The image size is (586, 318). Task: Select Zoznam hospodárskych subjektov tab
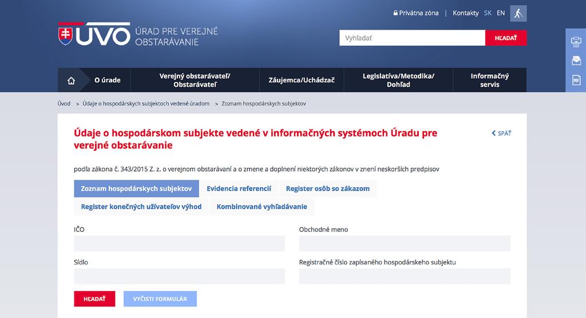pyautogui.click(x=136, y=188)
